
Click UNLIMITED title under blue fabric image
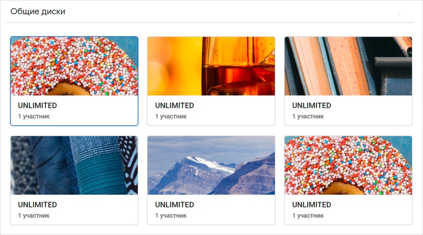pyautogui.click(x=38, y=205)
